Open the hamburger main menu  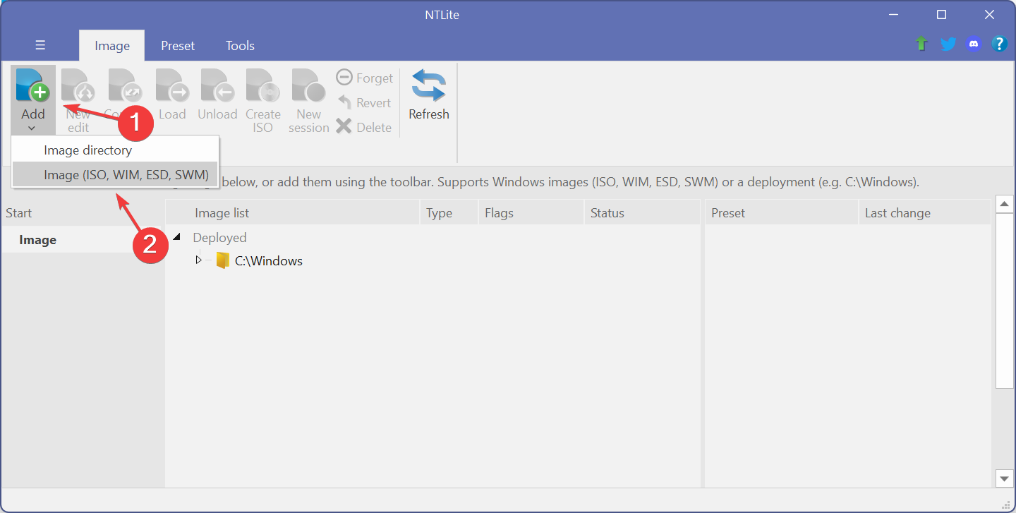(x=40, y=45)
